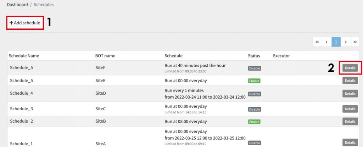Screen dimensions: 363x147
Task: Open Details for SiteB schedule
Action: 350,122
